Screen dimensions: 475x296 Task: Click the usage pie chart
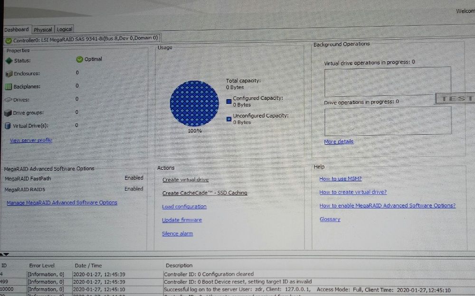[x=194, y=103]
